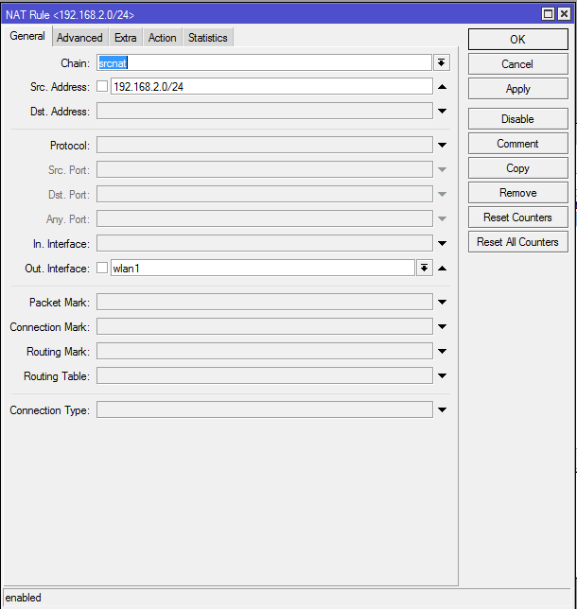577x609 pixels.
Task: Go to the Action tab
Action: coord(163,38)
